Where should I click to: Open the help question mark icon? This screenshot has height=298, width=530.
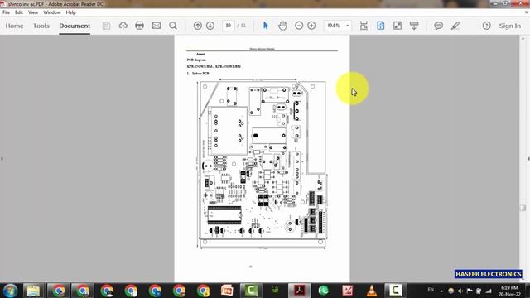[486, 26]
